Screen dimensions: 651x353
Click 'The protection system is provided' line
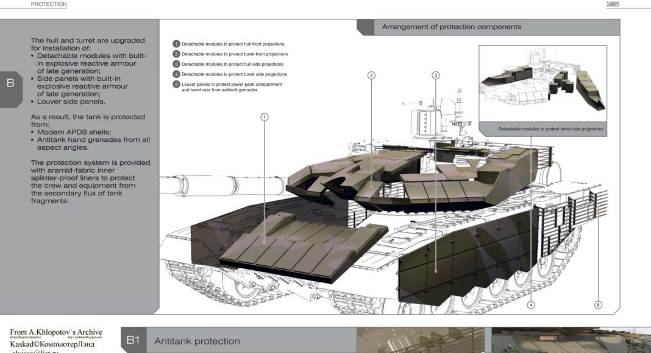(90, 163)
